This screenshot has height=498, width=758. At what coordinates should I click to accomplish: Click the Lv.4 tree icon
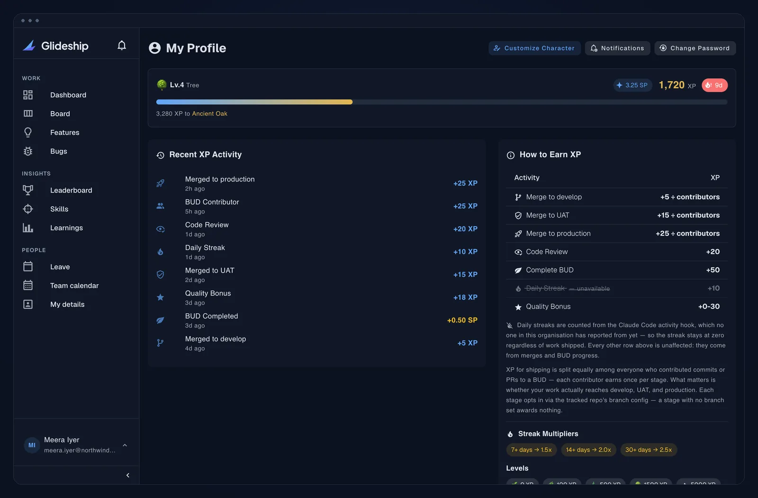pyautogui.click(x=162, y=85)
